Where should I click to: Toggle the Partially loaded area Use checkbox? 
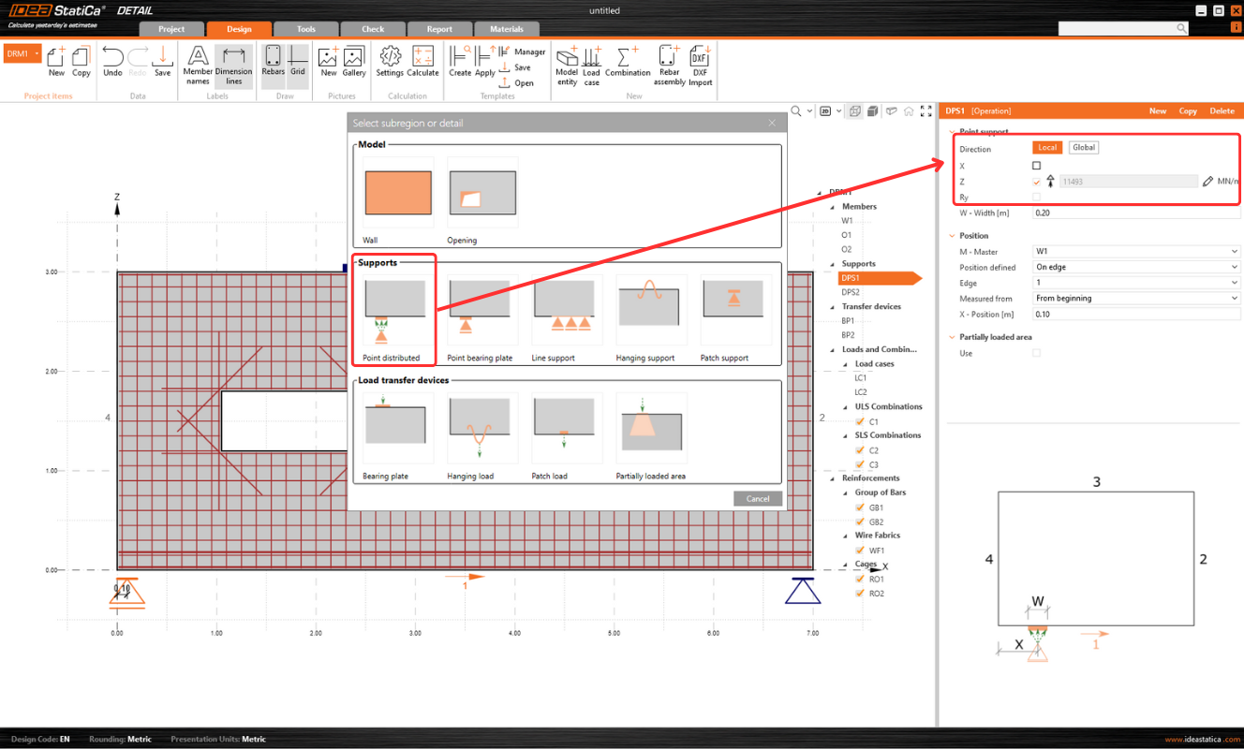coord(1036,353)
